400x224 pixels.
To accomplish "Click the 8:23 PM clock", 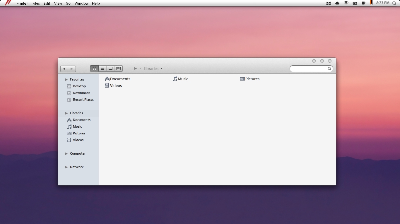I will [x=383, y=3].
